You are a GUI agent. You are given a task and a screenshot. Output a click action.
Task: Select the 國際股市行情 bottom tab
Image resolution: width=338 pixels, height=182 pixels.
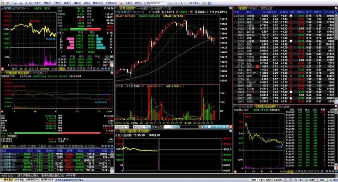tap(47, 180)
